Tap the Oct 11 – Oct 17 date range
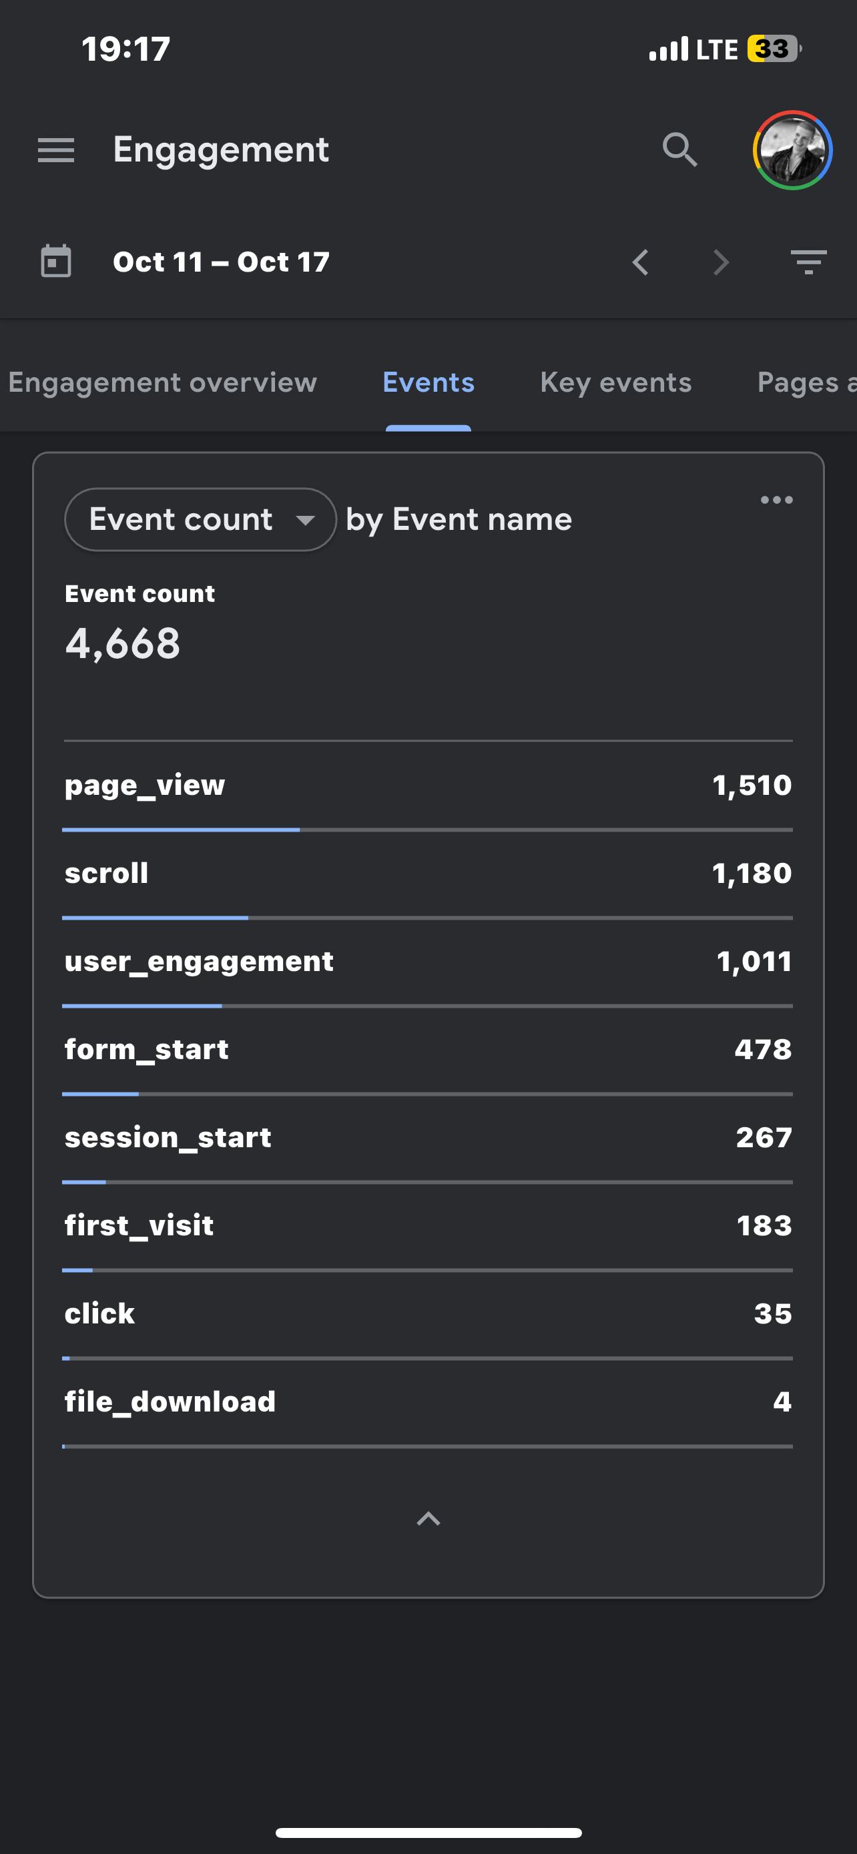This screenshot has width=857, height=1854. coord(222,262)
